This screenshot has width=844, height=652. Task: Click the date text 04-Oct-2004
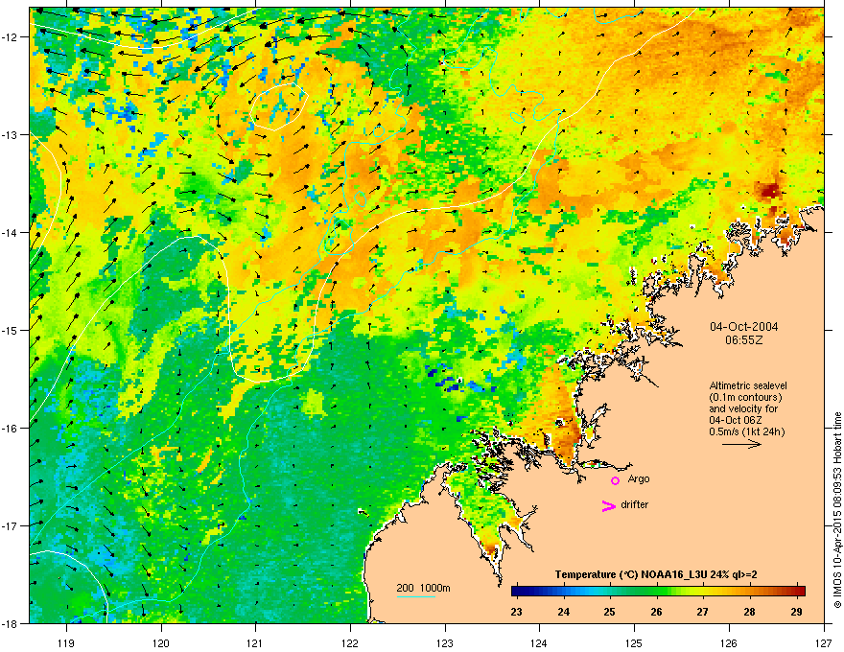tap(743, 327)
